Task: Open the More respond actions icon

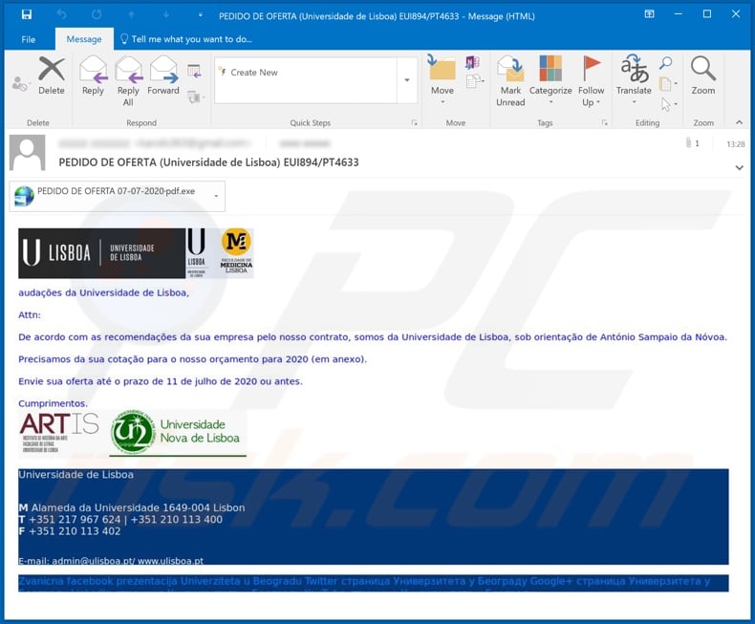Action: (196, 97)
